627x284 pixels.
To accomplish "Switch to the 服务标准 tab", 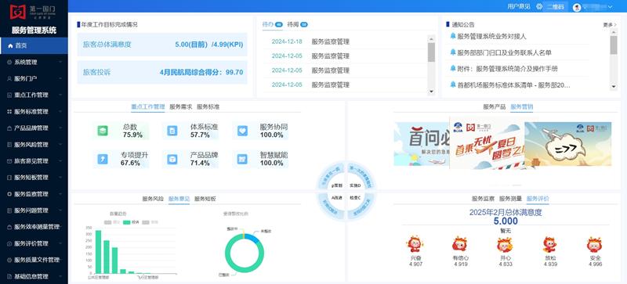I will coord(208,107).
